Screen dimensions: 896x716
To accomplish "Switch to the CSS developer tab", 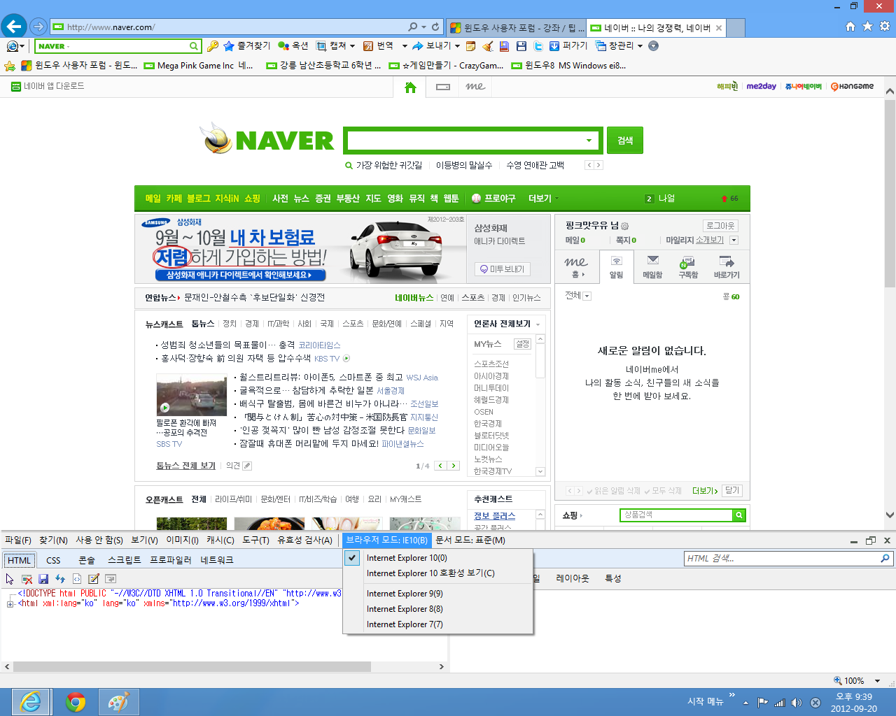I will (x=53, y=560).
